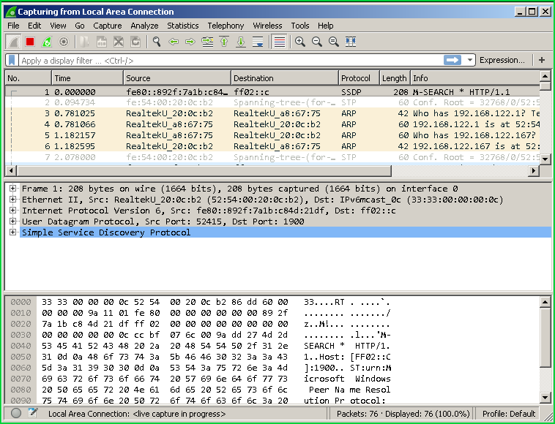Viewport: 555px width, 424px height.
Task: Expand User Datagram Protocol node
Action: 12,222
